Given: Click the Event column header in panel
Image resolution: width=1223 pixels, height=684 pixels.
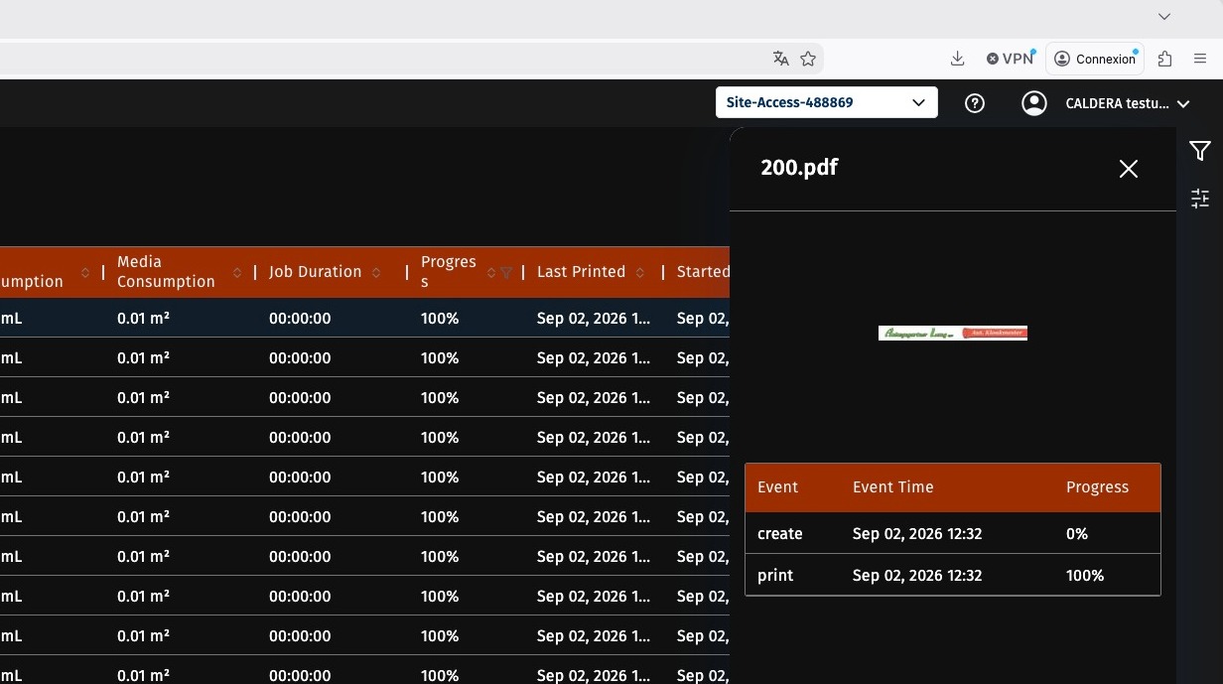Looking at the screenshot, I should click(777, 487).
